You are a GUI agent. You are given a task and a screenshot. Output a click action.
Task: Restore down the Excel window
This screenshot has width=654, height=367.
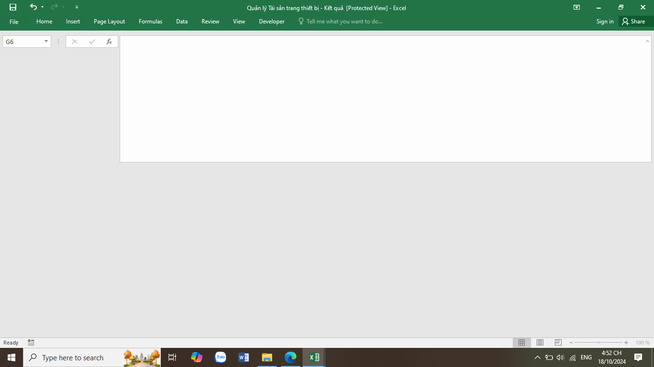pos(621,7)
